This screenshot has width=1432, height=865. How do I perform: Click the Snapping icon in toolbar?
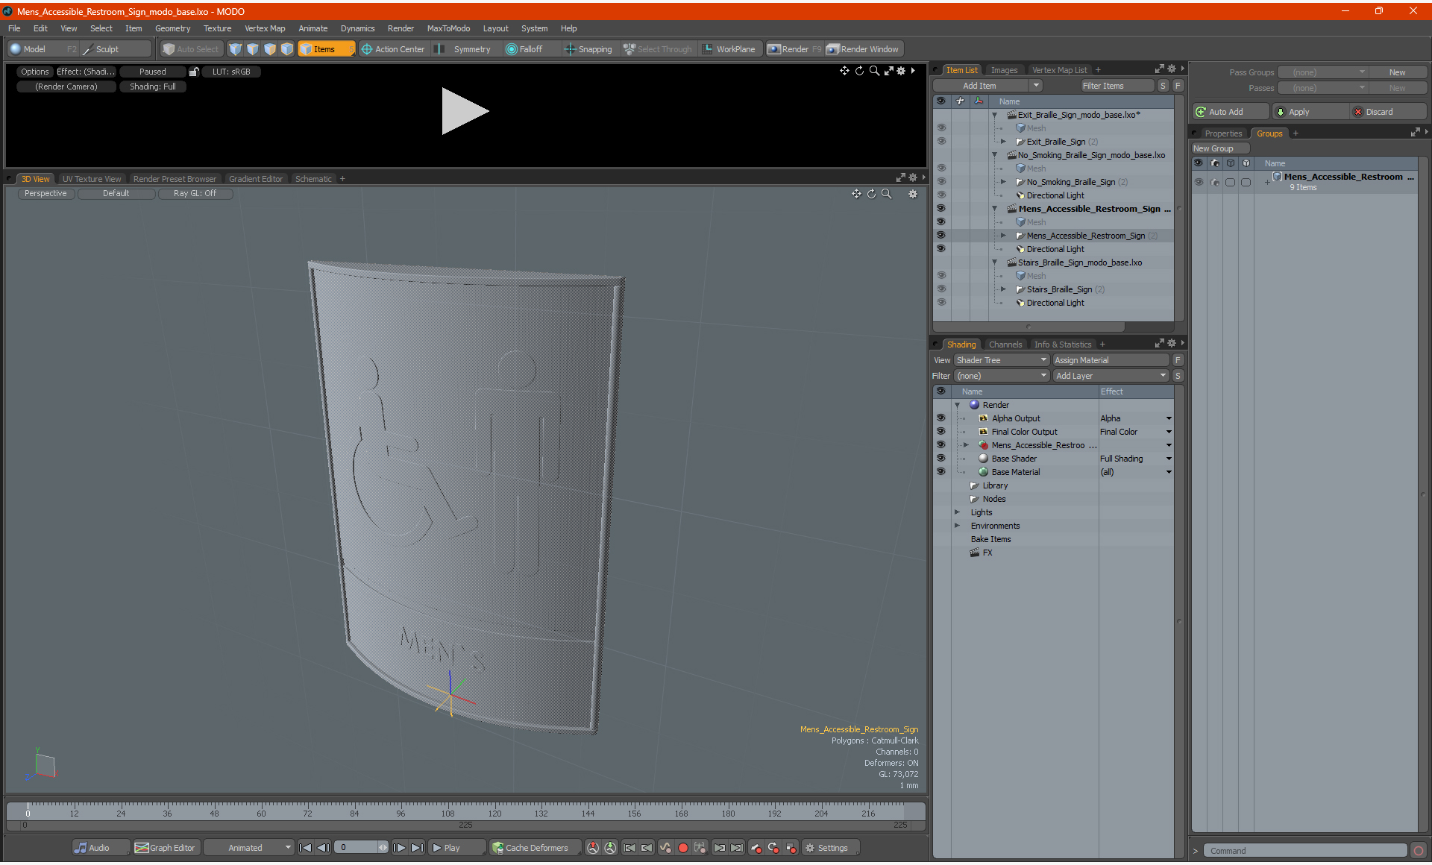[x=570, y=48]
